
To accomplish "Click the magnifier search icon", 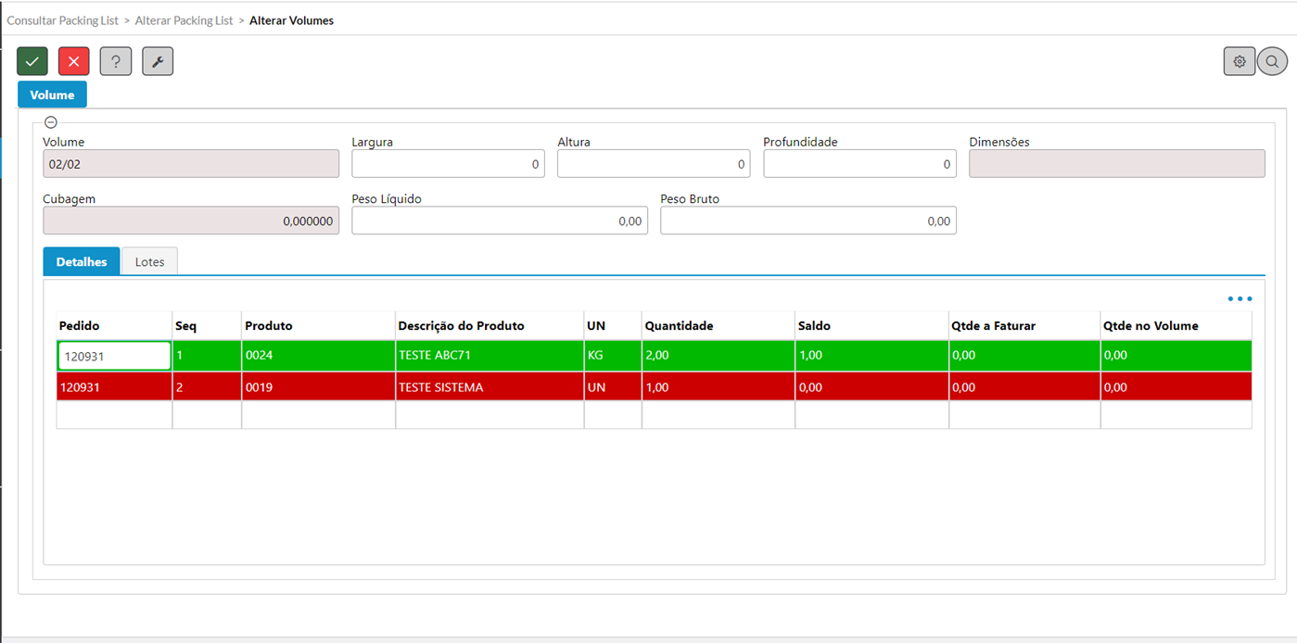I will pos(1272,61).
